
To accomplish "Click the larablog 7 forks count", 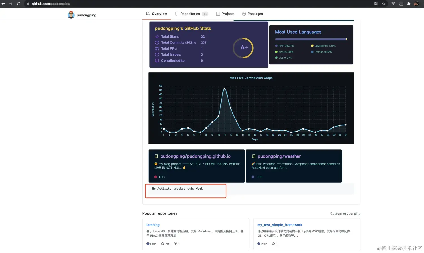I will point(177,244).
